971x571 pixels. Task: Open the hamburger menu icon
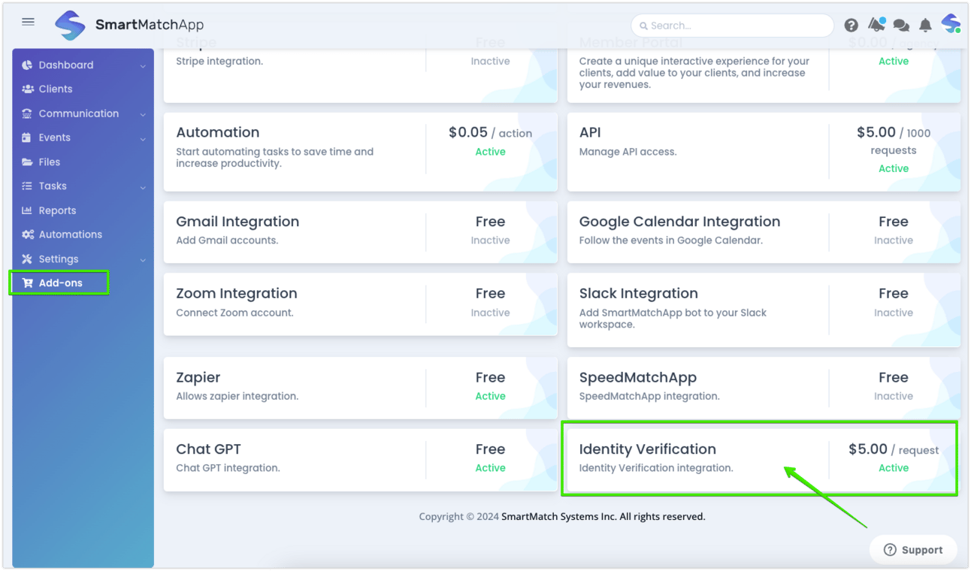pos(29,22)
